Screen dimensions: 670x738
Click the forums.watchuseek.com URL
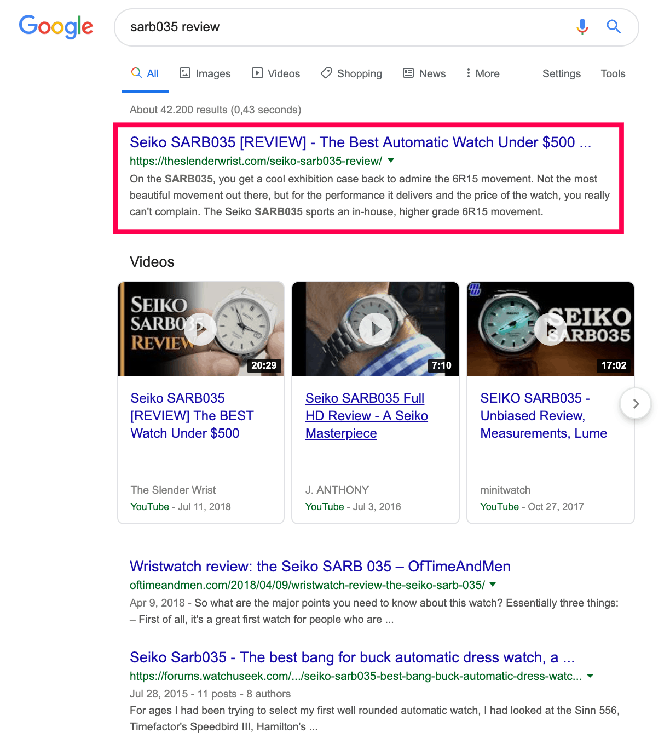coord(356,676)
